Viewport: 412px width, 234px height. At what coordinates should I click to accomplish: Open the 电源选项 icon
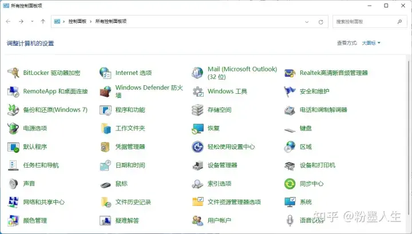pyautogui.click(x=13, y=128)
